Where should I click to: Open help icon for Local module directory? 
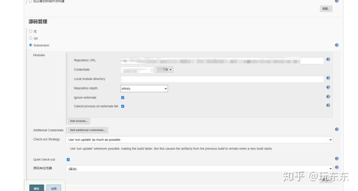(x=328, y=78)
